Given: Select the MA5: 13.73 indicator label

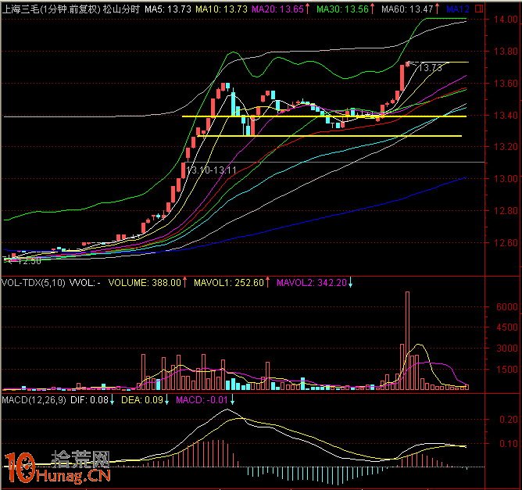Looking at the screenshot, I should click(168, 9).
